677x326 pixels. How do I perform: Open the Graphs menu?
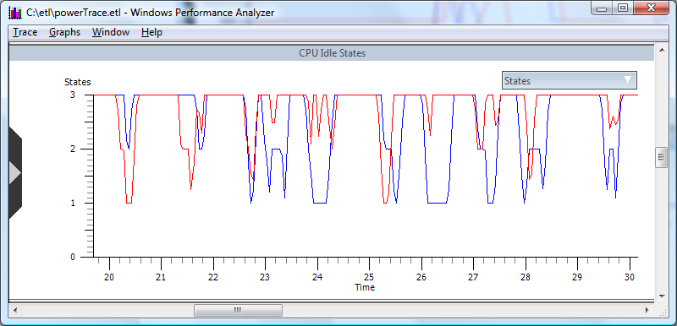tap(65, 32)
